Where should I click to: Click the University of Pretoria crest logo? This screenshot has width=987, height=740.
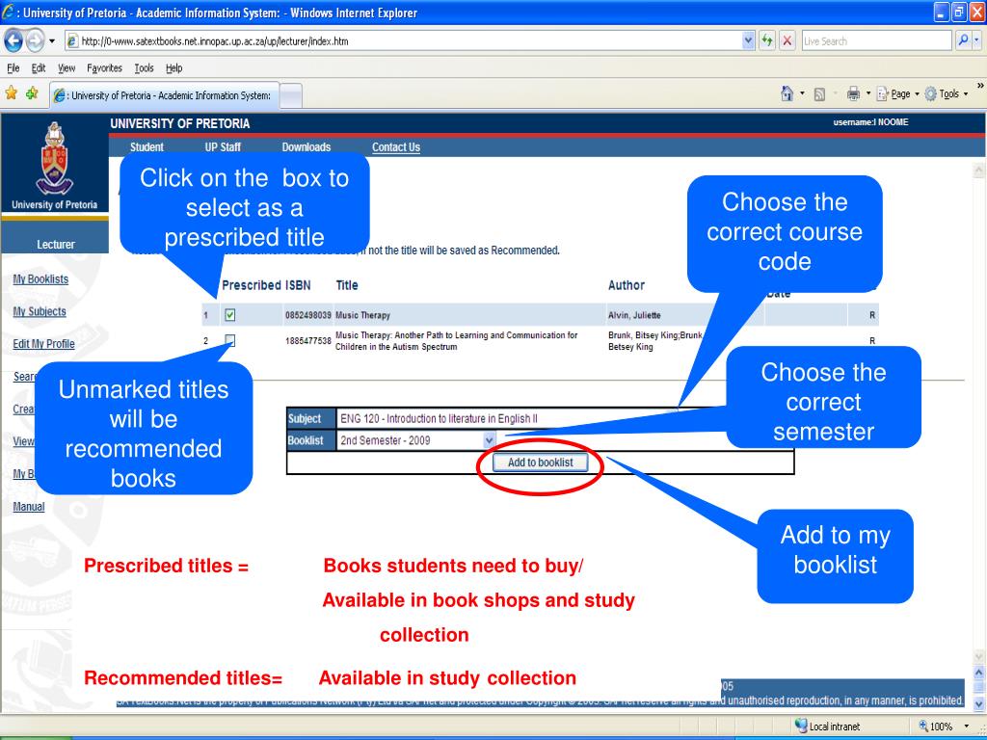[55, 158]
